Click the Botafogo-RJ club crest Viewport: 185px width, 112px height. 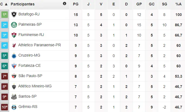click(14, 14)
